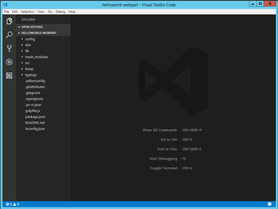This screenshot has height=209, width=278.
Task: Select the config folder name
Action: [30, 39]
